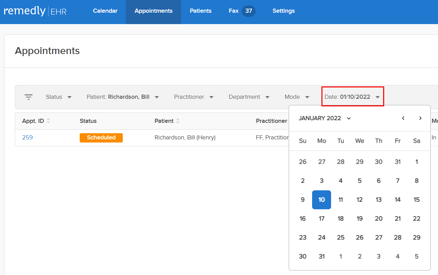Open the JANUARY 2022 month selector
Viewport: 438px width, 275px height.
325,118
